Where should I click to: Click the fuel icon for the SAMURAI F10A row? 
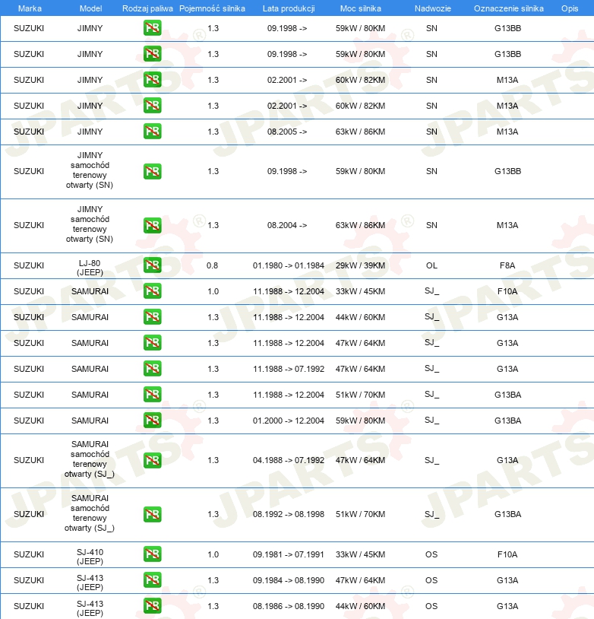[152, 291]
